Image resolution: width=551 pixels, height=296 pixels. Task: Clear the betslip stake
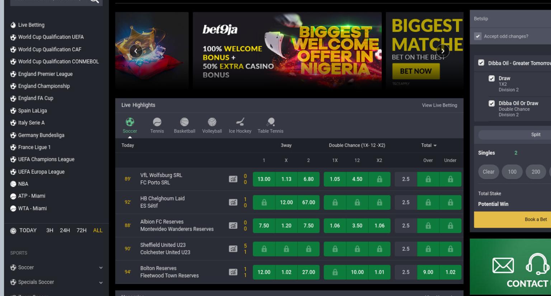(488, 172)
